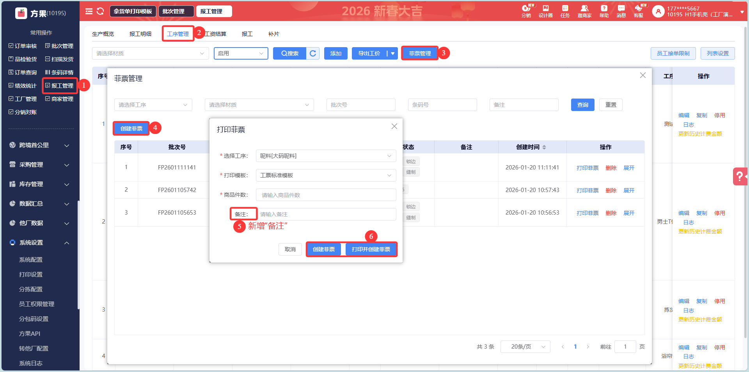Open the 任务 tasks icon

point(565,11)
